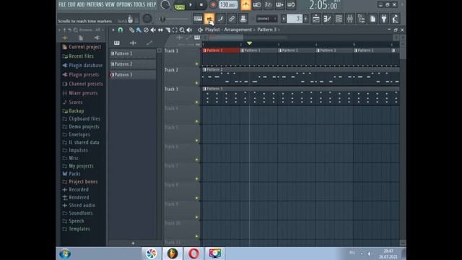The width and height of the screenshot is (462, 260).
Task: Open the snap selector showing (none)
Action: (x=266, y=19)
